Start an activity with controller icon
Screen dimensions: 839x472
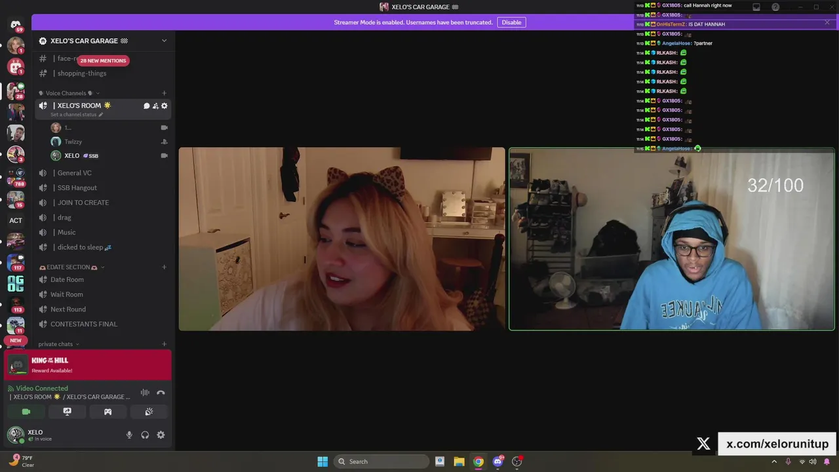coord(107,412)
